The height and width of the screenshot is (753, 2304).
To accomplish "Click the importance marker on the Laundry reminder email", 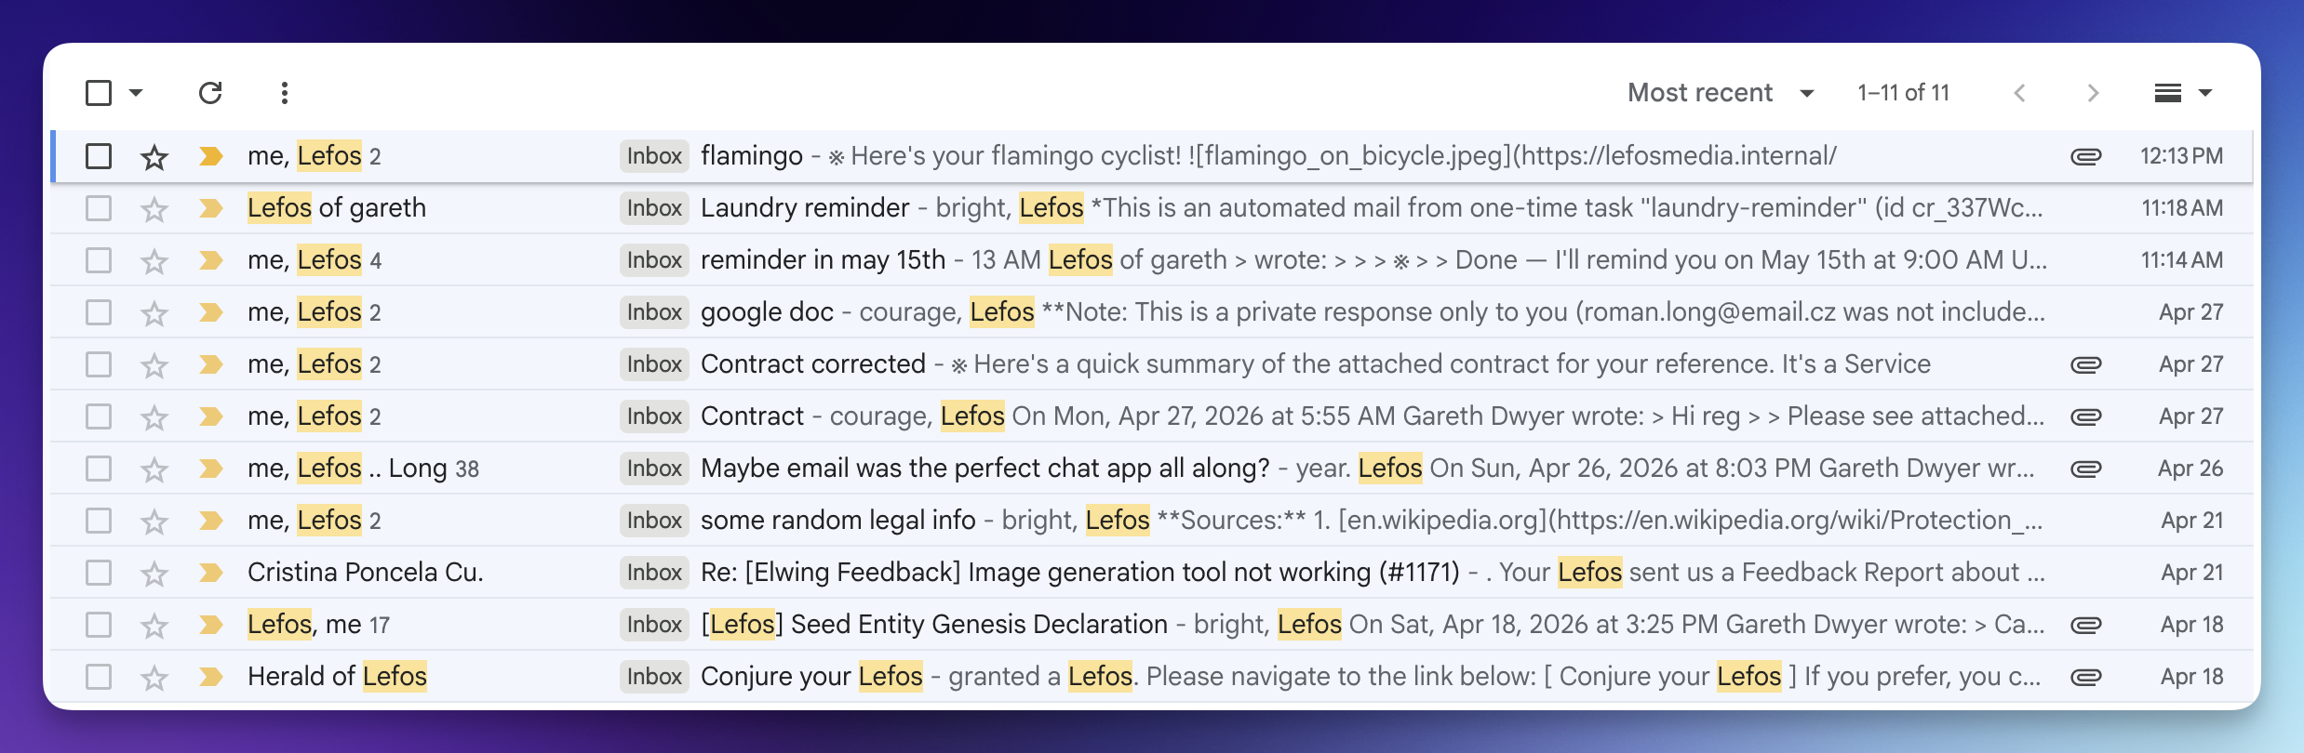I will [210, 207].
